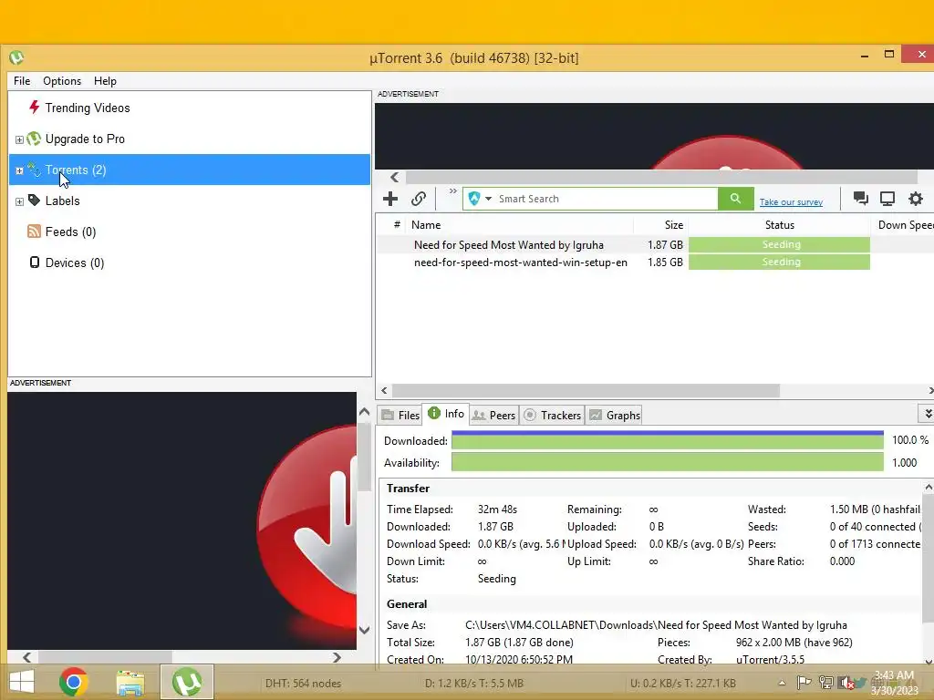This screenshot has width=934, height=700.
Task: Click the green search magnifier button
Action: tap(736, 199)
